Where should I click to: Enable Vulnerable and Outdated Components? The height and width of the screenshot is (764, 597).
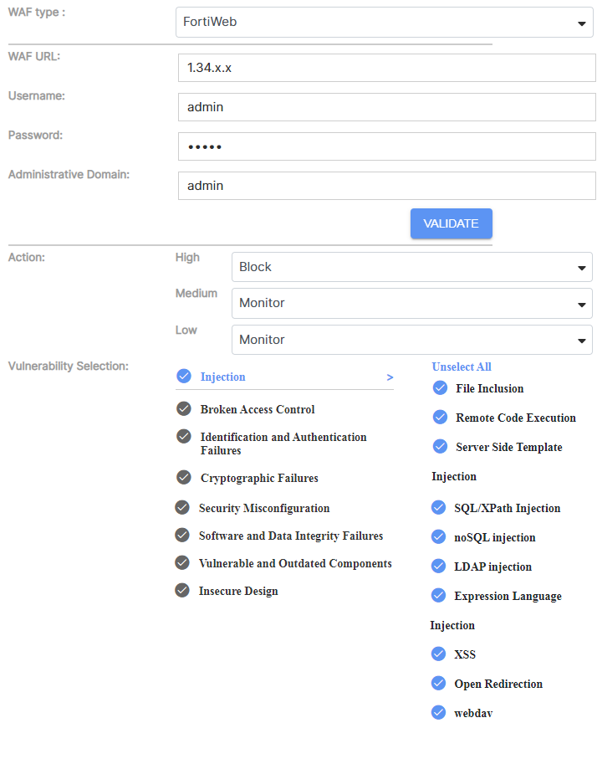[x=182, y=562]
